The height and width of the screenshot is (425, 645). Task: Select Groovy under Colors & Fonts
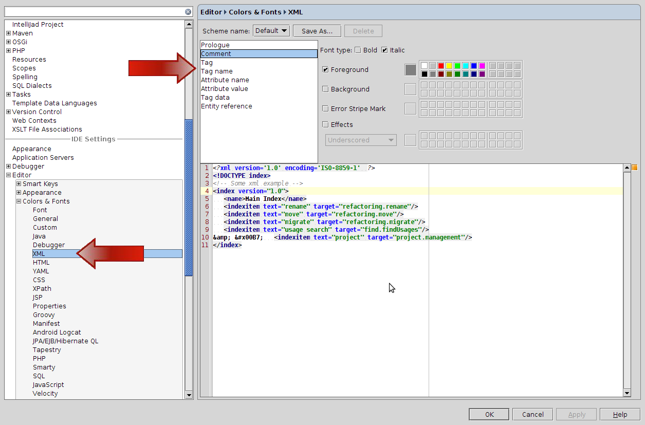click(x=44, y=315)
